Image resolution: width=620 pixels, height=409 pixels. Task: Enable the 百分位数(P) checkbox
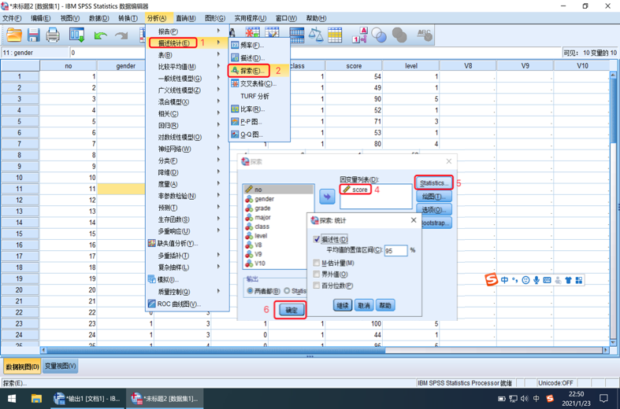(x=317, y=285)
